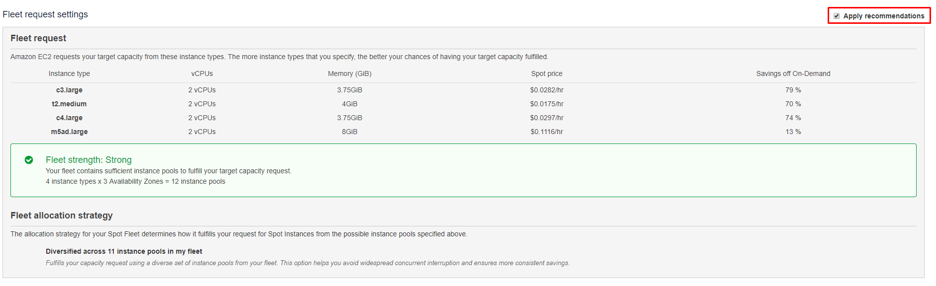The height and width of the screenshot is (286, 936).
Task: Click the green Fleet strength checkmark icon
Action: [29, 160]
